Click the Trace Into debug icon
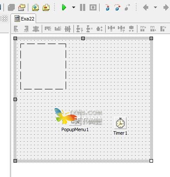The image size is (170, 177). coord(107,7)
